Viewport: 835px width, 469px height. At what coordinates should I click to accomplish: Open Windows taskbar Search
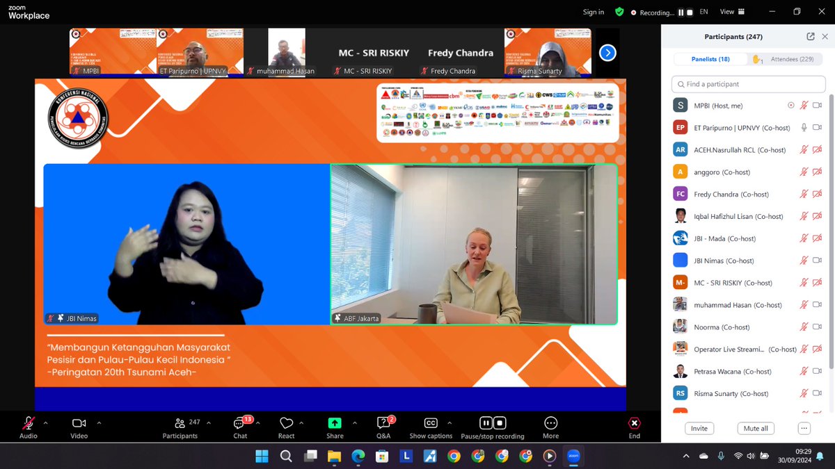(286, 456)
